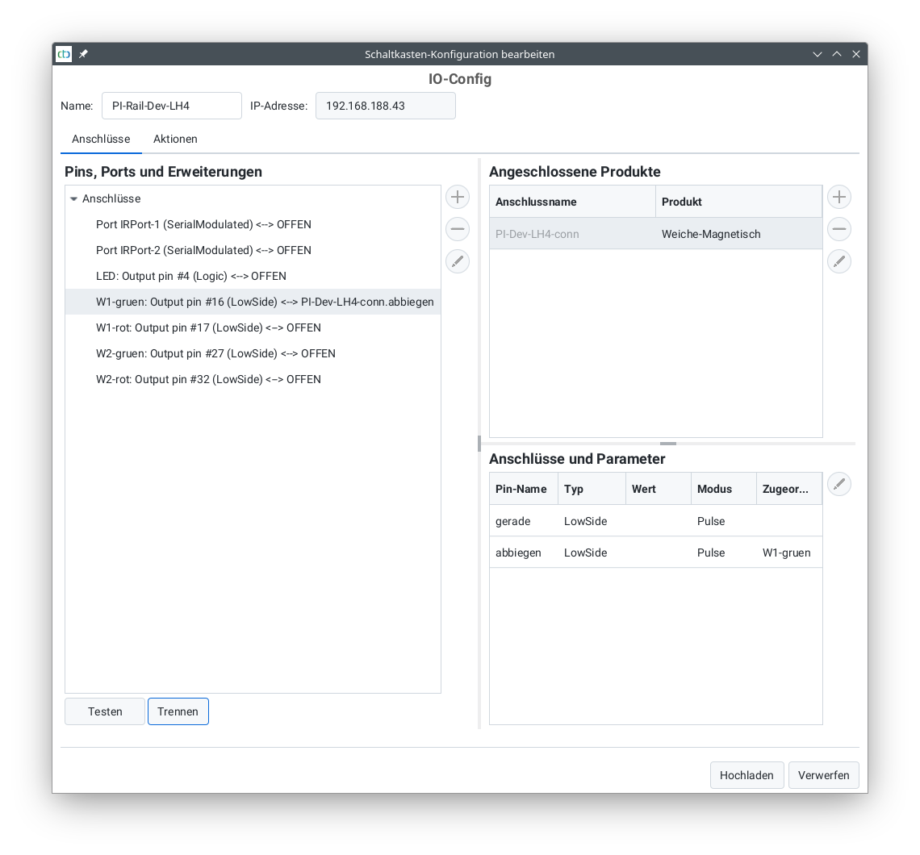Discard changes with Verwerfen
The height and width of the screenshot is (855, 920).
point(823,775)
